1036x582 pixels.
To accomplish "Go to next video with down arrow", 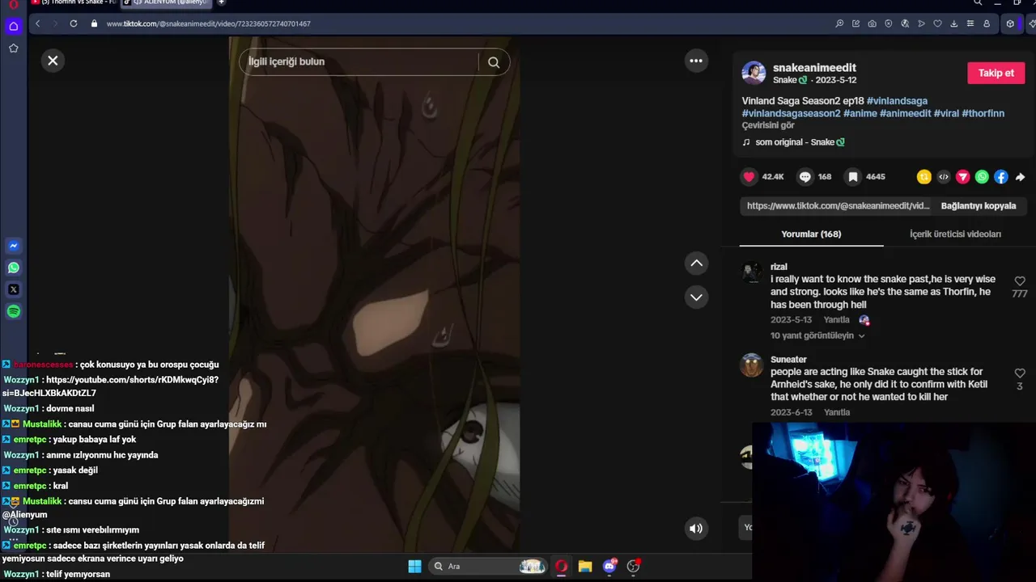I will click(696, 297).
